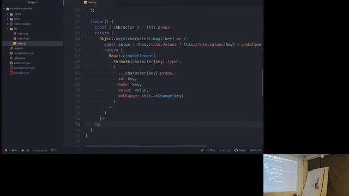
Task: Click 'const value' on the state.values line
Action: tap(117, 45)
